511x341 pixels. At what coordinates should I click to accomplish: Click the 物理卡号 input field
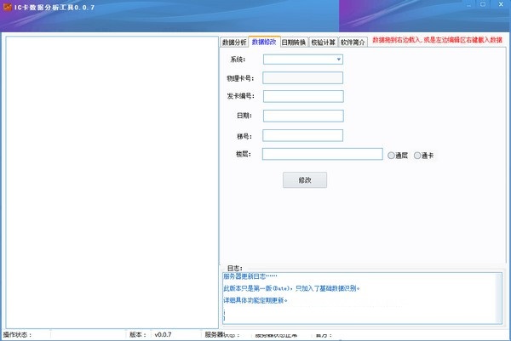tap(302, 78)
